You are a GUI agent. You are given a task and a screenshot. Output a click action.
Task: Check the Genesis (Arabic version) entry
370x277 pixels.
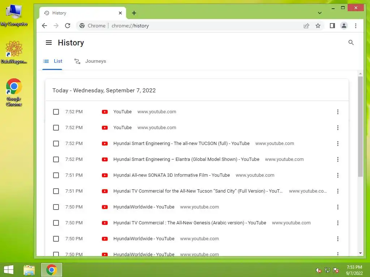pyautogui.click(x=56, y=223)
